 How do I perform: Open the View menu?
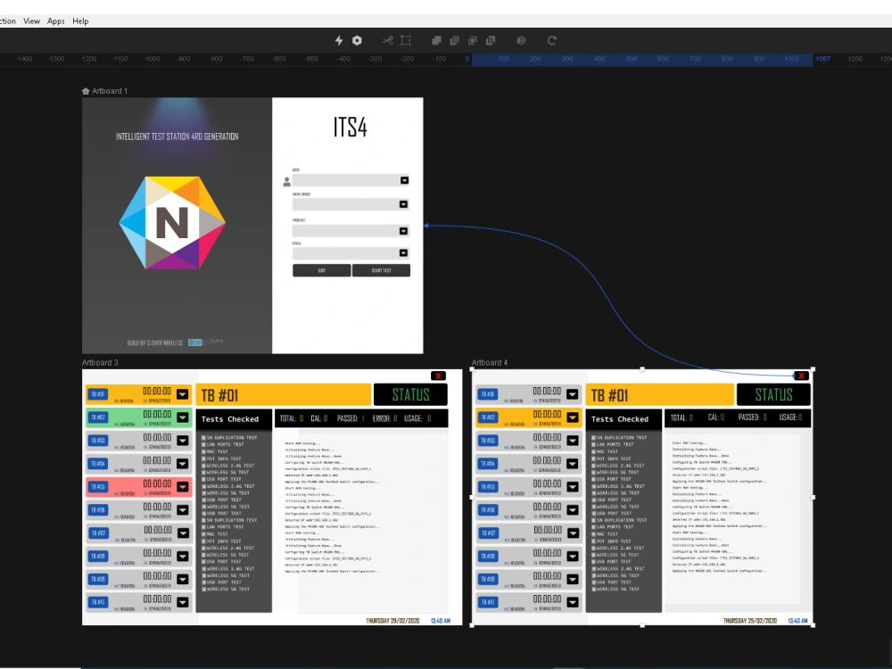pos(31,21)
